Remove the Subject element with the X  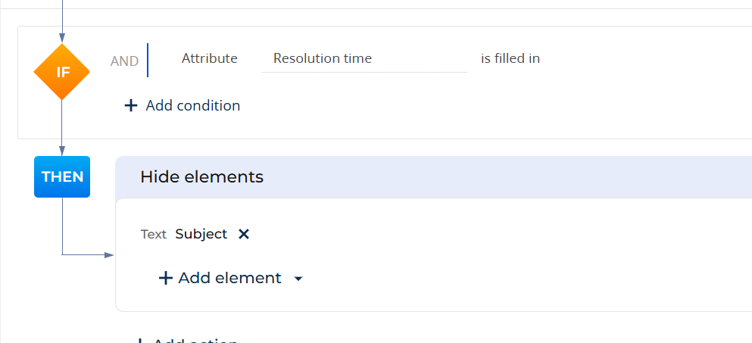tap(244, 234)
